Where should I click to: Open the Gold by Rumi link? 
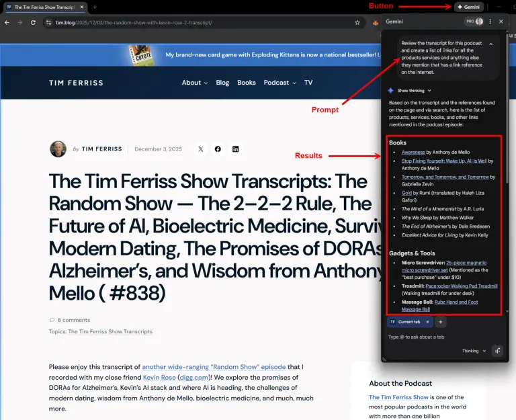[406, 193]
